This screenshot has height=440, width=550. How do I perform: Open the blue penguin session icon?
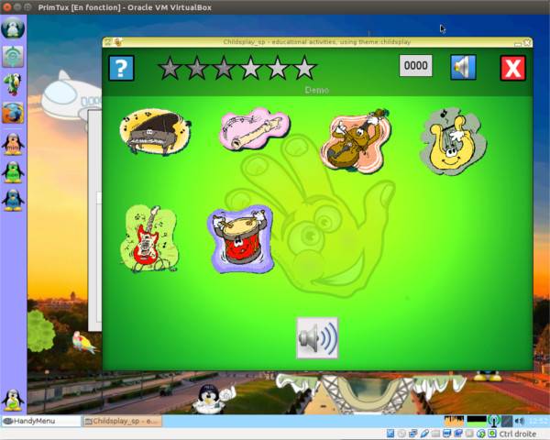(13, 200)
